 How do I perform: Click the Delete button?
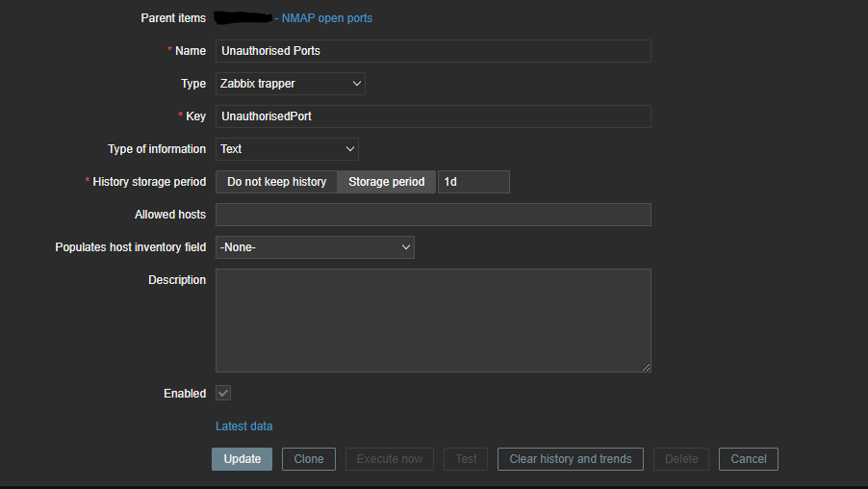[681, 459]
